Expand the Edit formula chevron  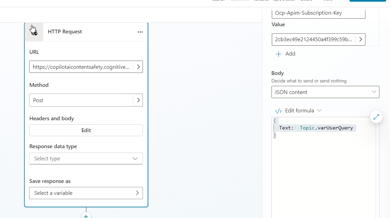[x=320, y=111]
